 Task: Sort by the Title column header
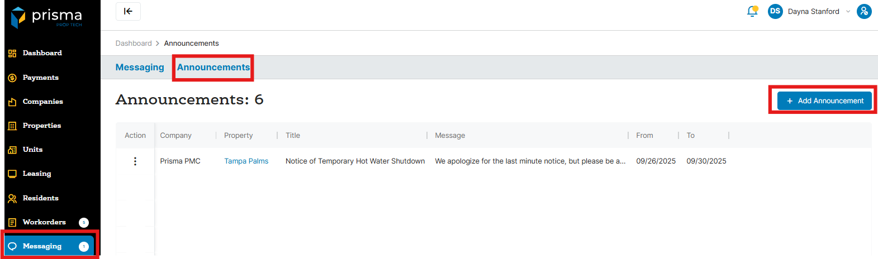tap(293, 136)
